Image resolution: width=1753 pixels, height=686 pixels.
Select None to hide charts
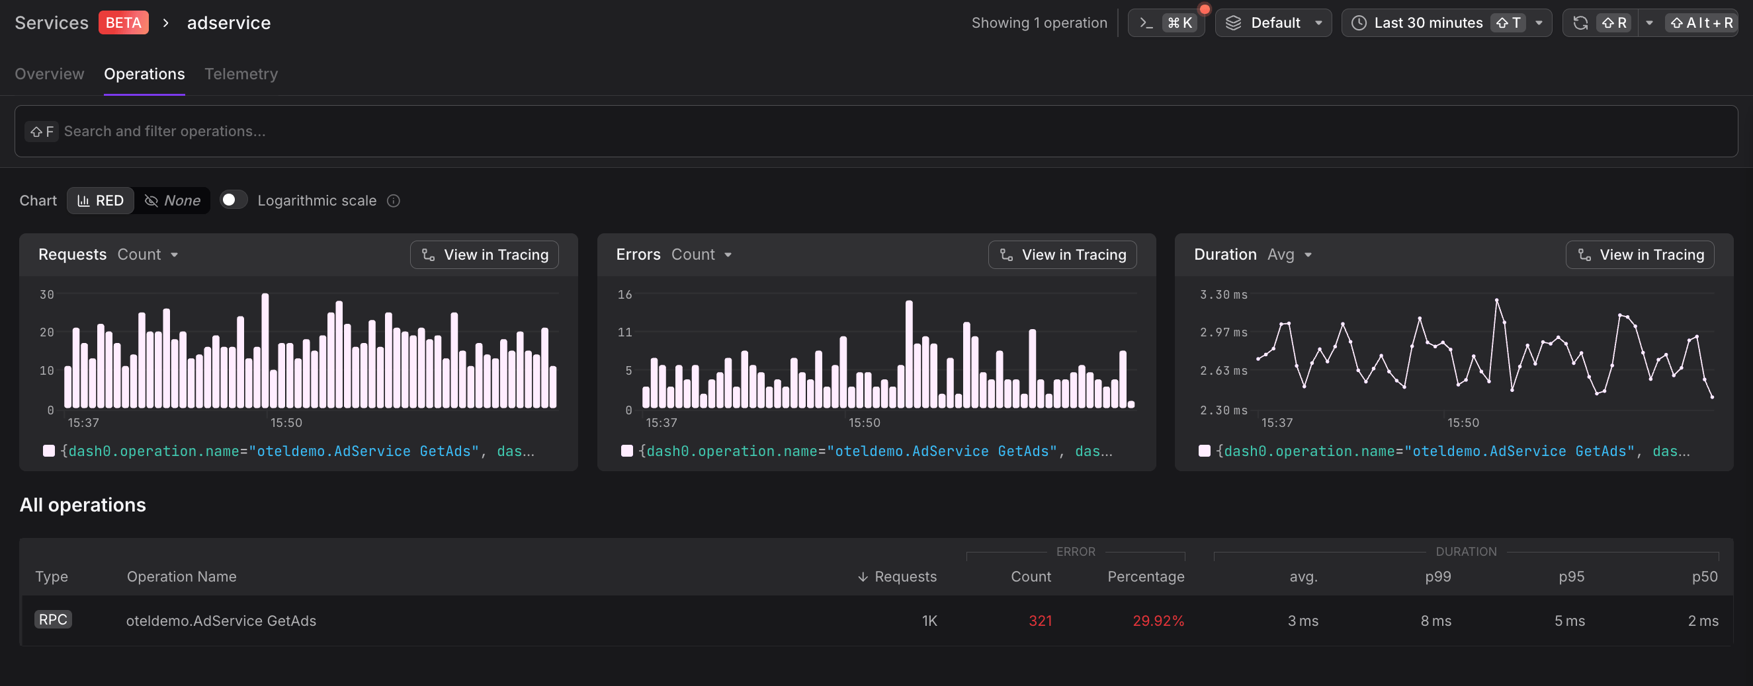click(172, 200)
